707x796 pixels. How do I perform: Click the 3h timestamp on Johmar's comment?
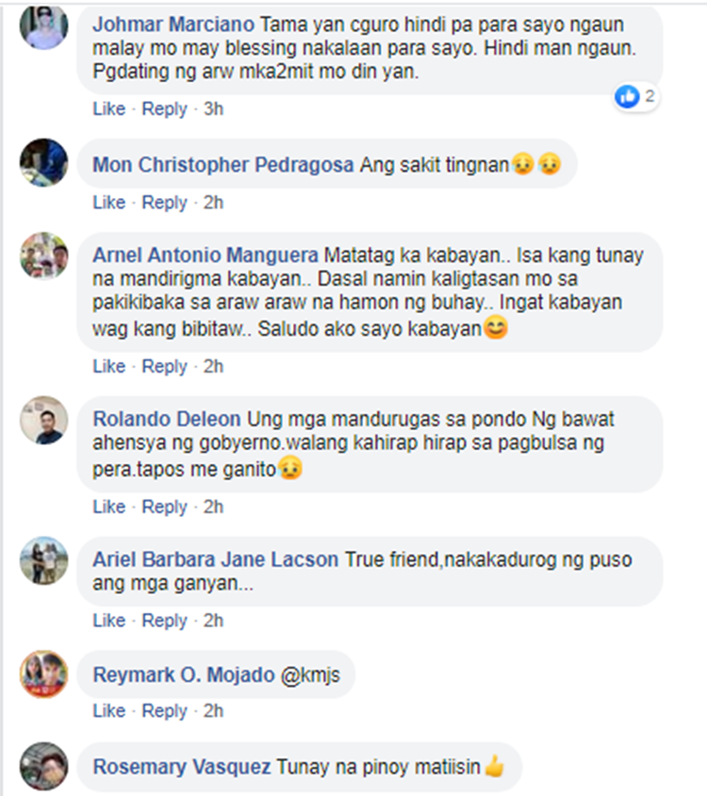[213, 108]
